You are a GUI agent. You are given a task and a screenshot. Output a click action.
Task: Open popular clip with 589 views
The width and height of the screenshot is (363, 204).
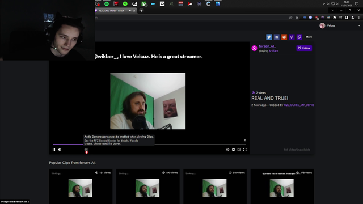tap(215, 186)
